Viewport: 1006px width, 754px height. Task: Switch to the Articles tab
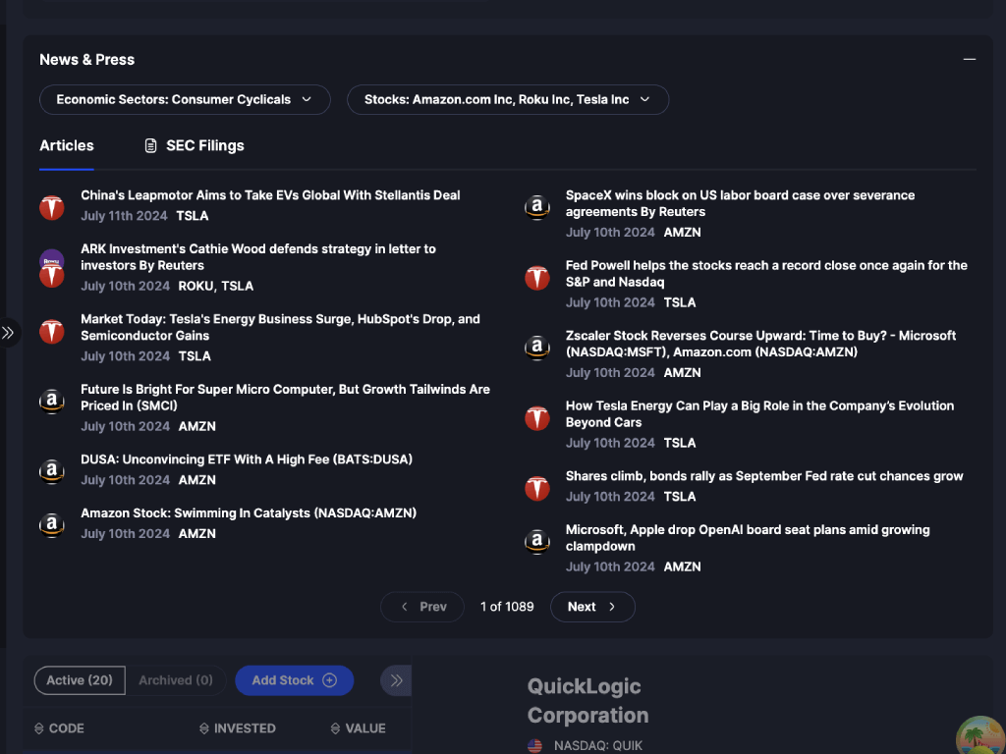point(67,145)
